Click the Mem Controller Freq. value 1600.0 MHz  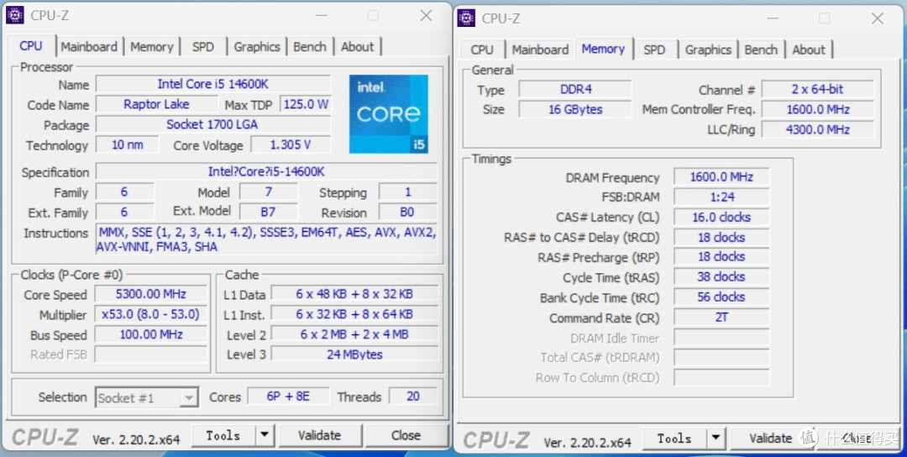click(817, 109)
